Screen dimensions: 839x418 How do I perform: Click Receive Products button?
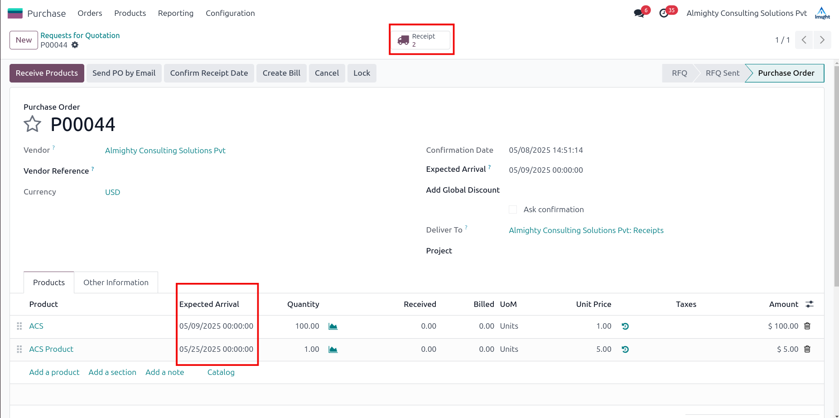[47, 73]
